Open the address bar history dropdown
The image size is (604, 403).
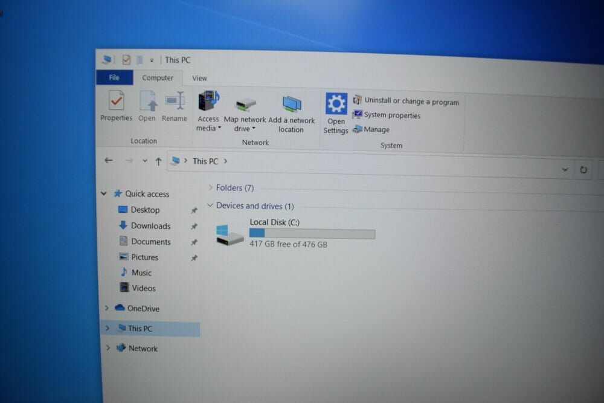[565, 170]
